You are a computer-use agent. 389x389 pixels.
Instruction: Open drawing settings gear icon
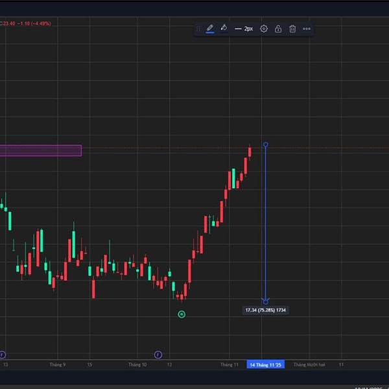tap(264, 29)
